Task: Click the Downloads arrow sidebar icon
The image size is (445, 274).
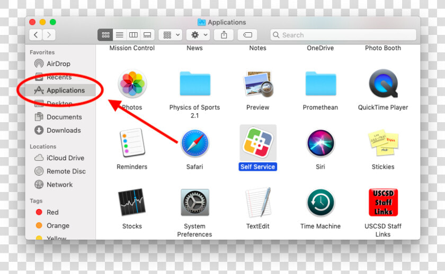Action: (x=39, y=130)
